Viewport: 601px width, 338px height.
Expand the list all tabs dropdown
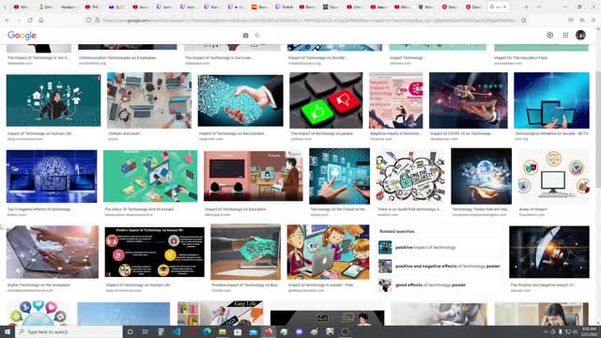pos(538,7)
